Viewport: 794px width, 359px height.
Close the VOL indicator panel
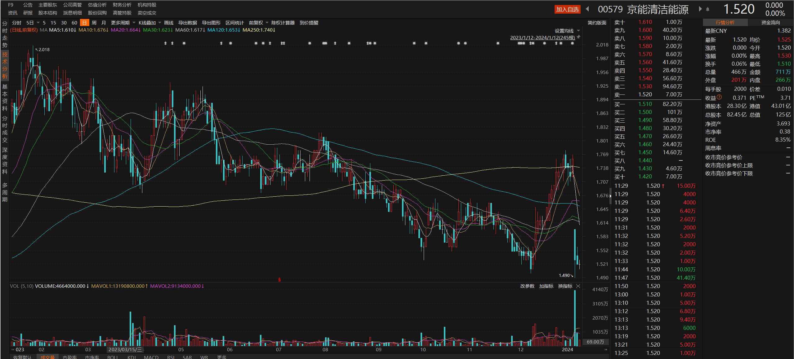point(578,286)
